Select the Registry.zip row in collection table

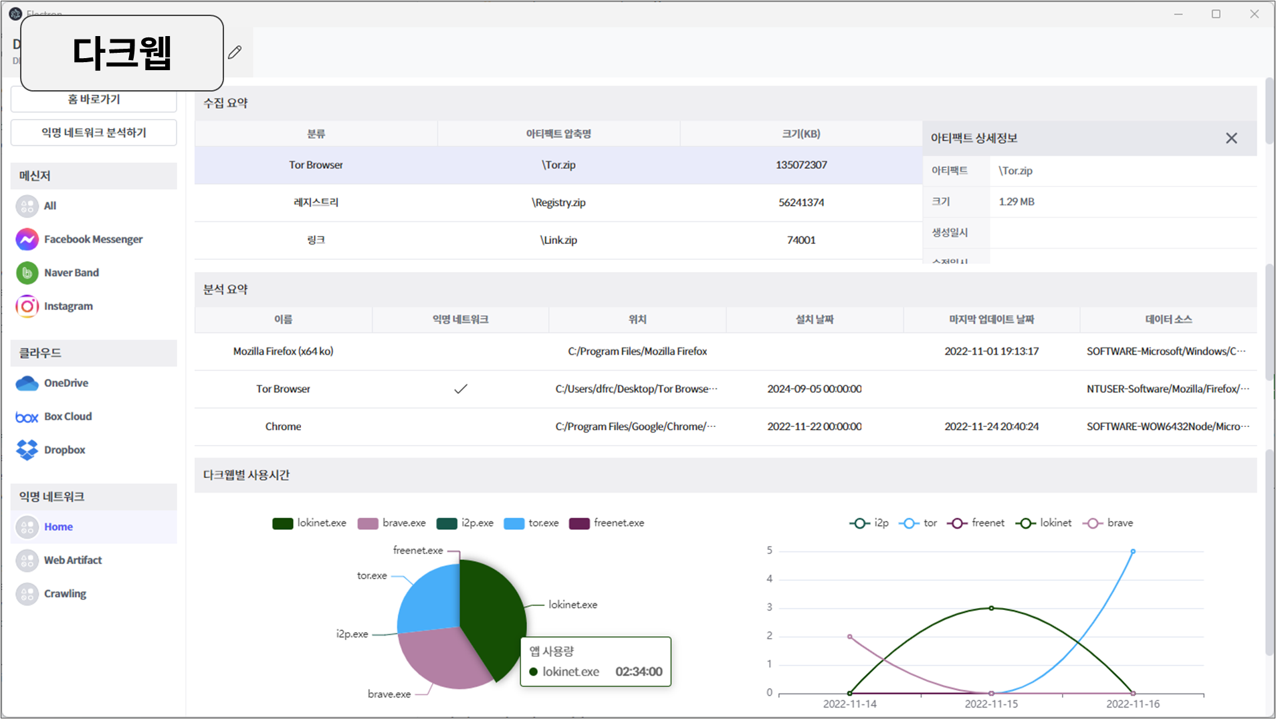pyautogui.click(x=558, y=202)
